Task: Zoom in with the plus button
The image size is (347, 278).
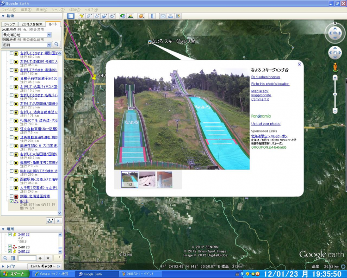Action: pos(335,78)
